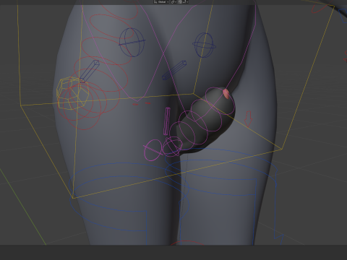Image resolution: width=347 pixels, height=260 pixels.
Task: Open the Global transform orientation dropdown
Action: (x=161, y=2)
